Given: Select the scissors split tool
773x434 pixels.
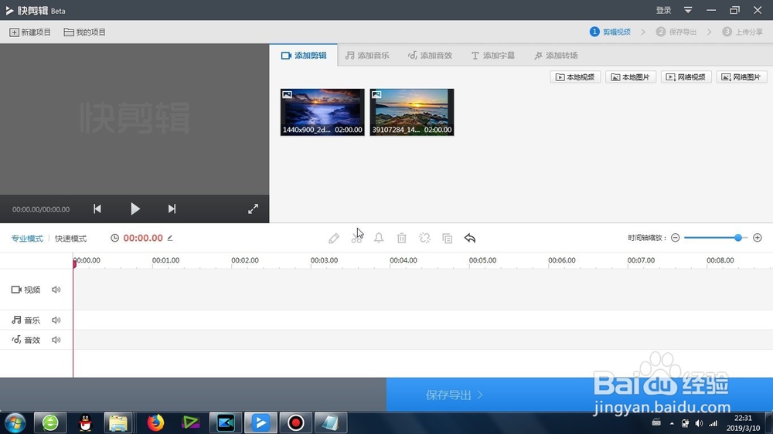Looking at the screenshot, I should (356, 239).
